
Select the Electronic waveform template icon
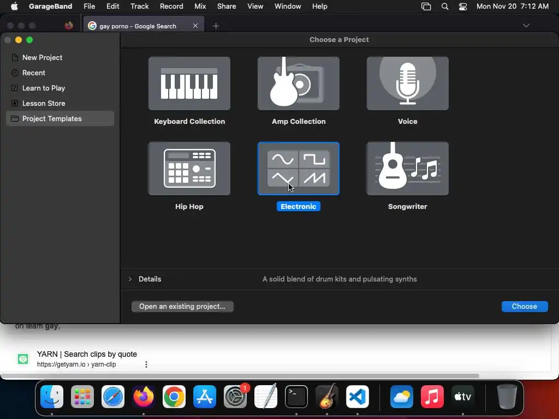(x=299, y=169)
